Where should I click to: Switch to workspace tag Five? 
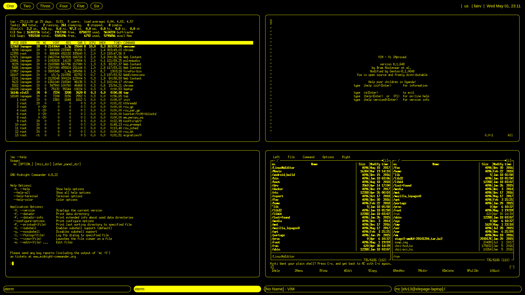[81, 6]
